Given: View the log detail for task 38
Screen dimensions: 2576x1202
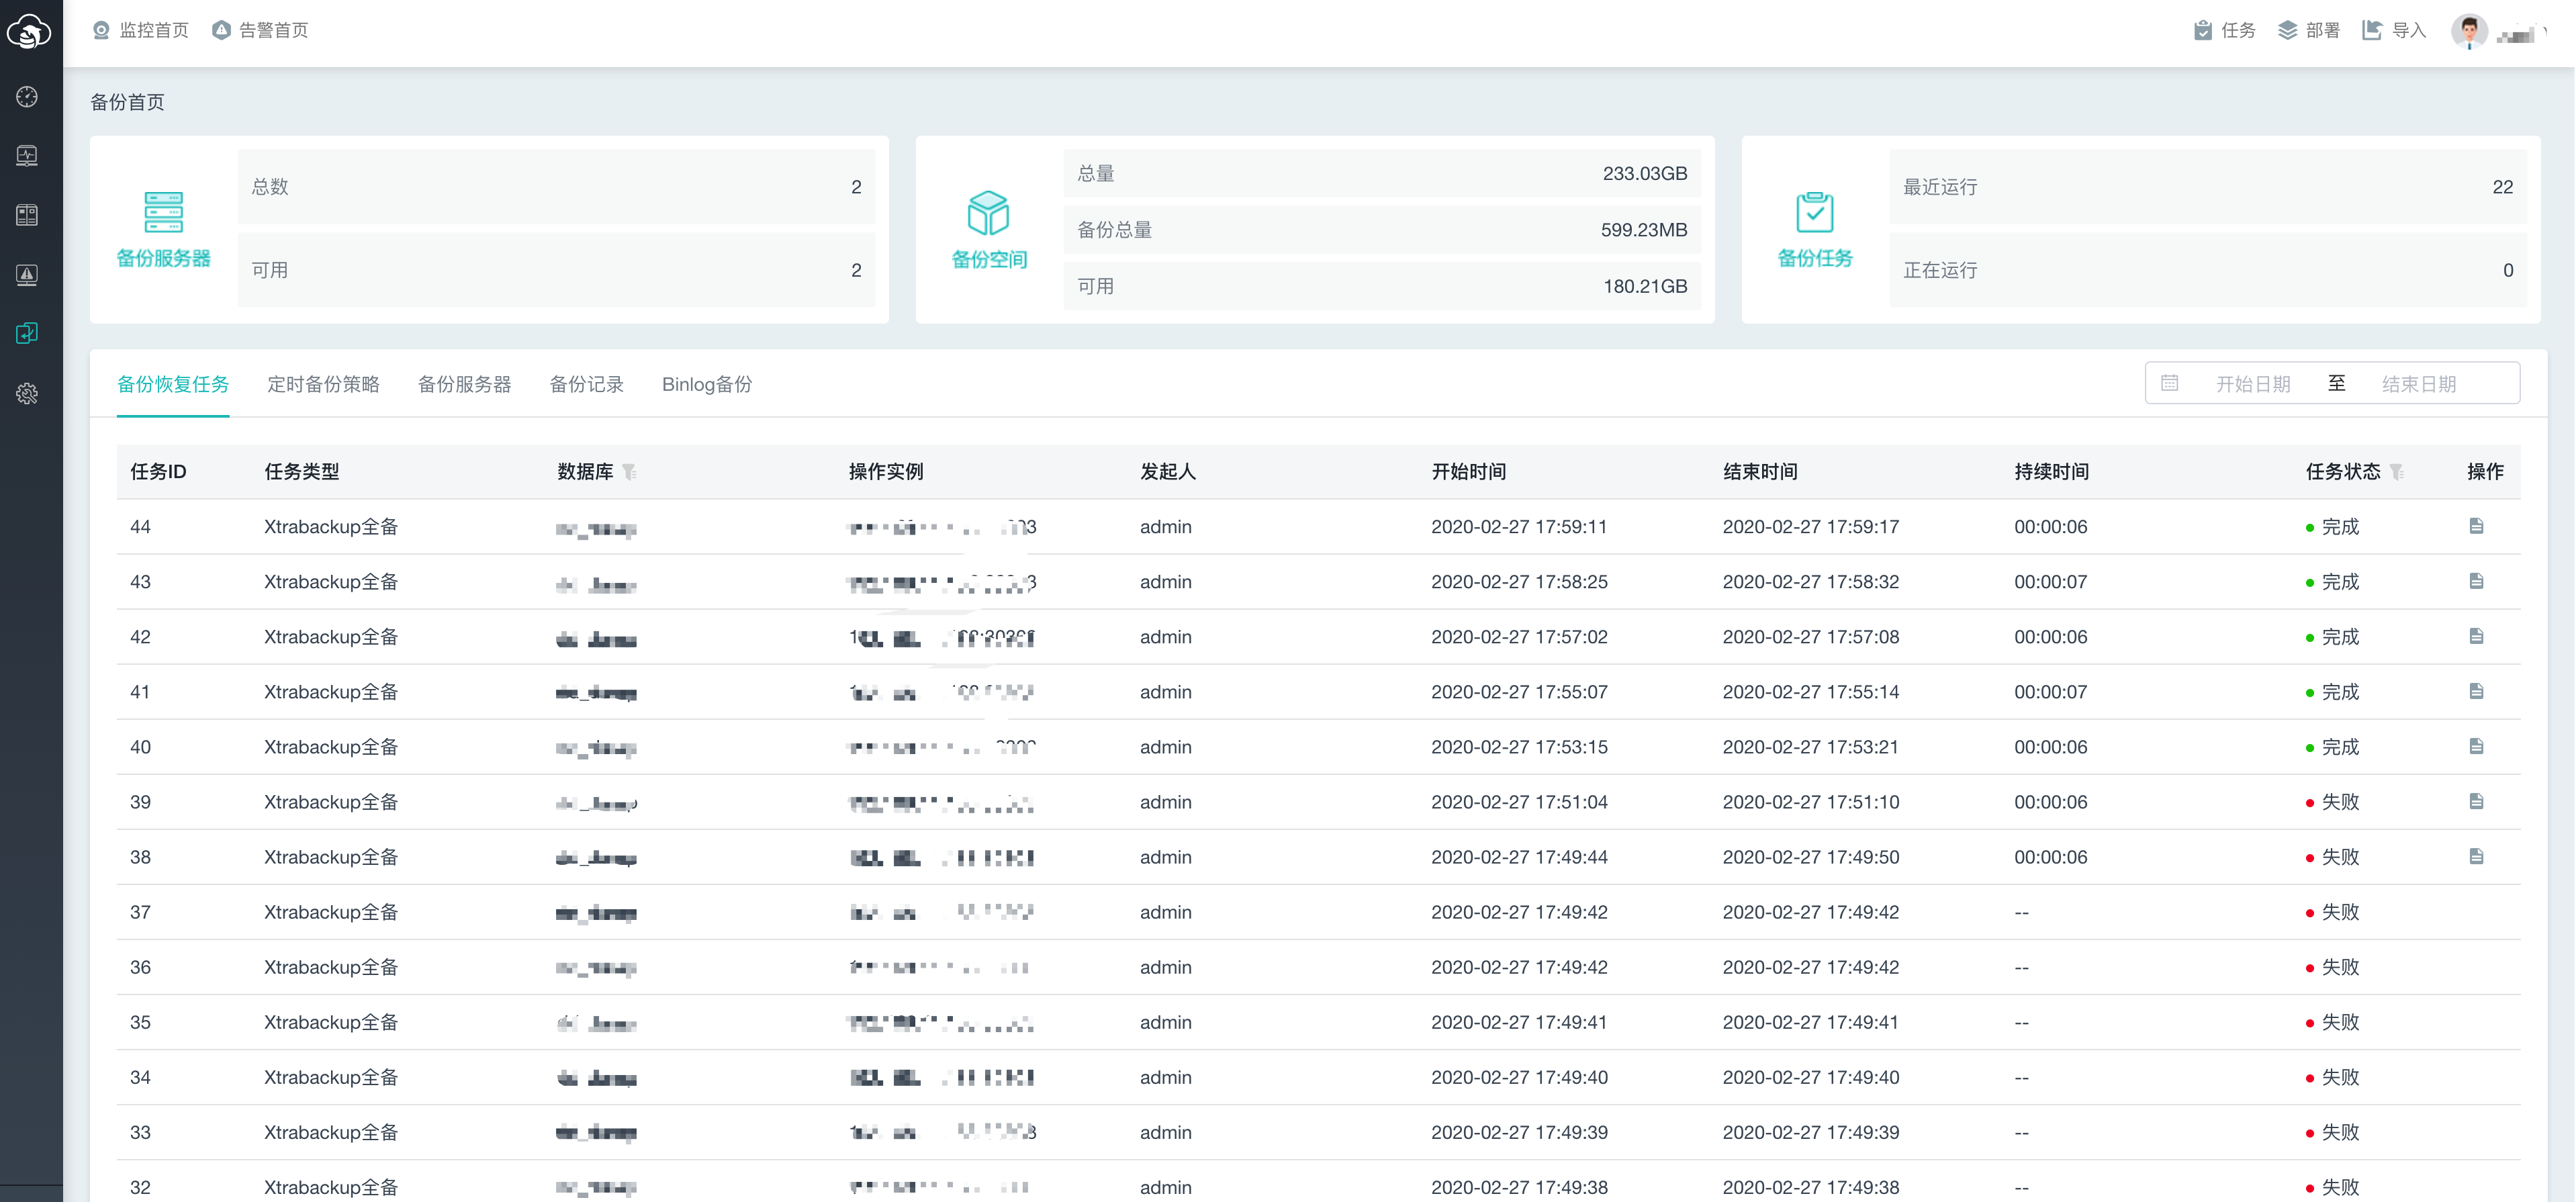Looking at the screenshot, I should [2477, 856].
